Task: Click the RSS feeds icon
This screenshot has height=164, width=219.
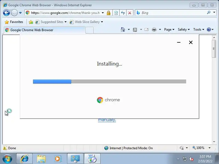Action: pos(135,30)
